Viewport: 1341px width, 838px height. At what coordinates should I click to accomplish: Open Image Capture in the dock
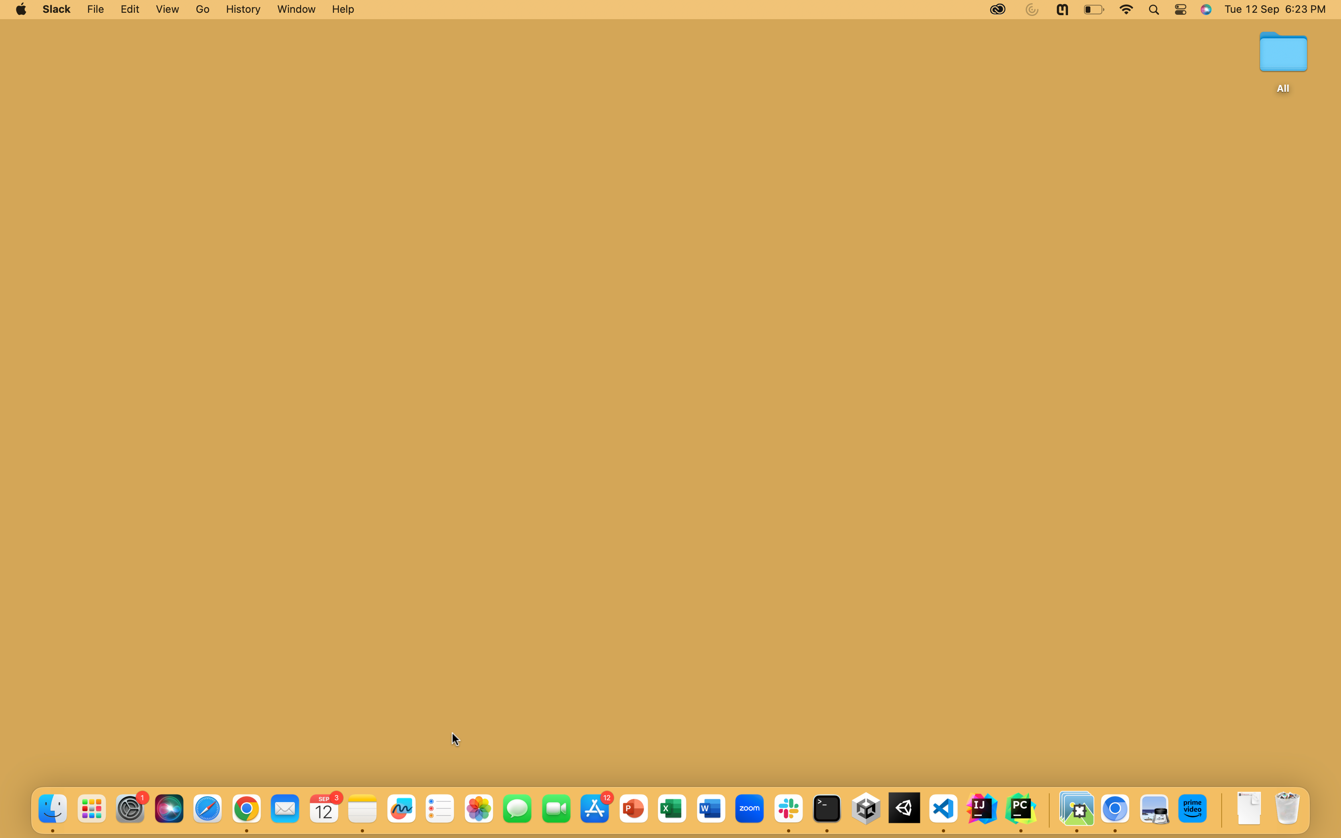tap(1154, 809)
